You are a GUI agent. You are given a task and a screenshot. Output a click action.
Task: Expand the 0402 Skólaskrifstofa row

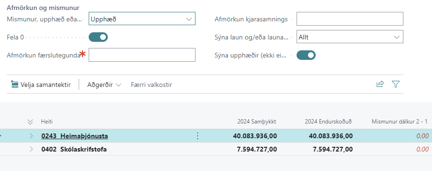(31, 149)
